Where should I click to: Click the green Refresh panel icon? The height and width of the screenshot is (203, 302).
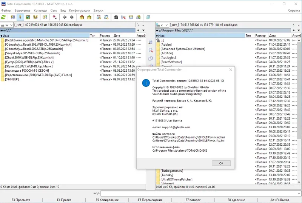tap(3, 17)
